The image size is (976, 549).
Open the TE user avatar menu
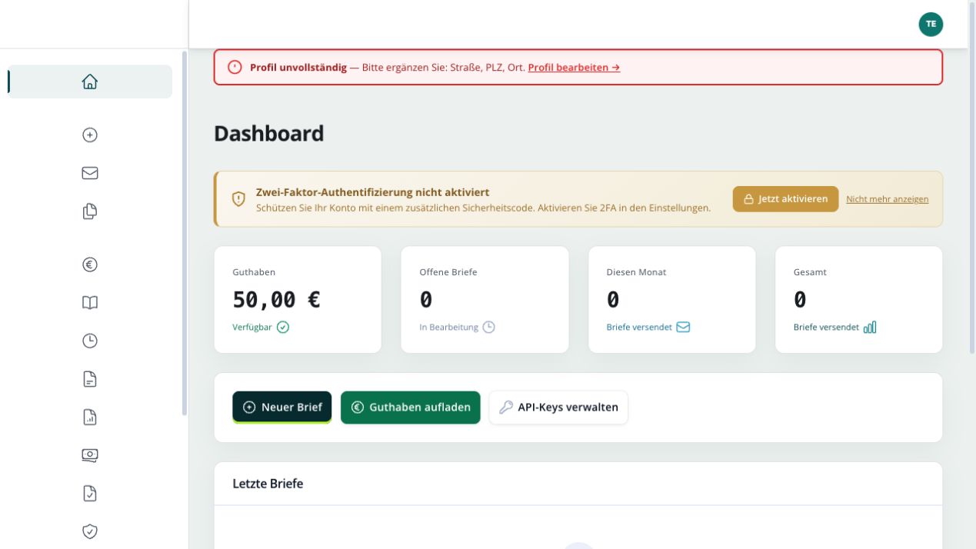click(x=931, y=24)
